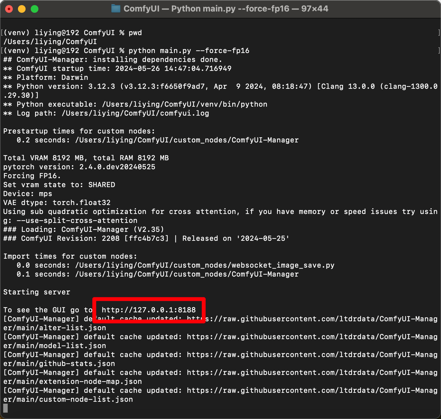Click the '/Users/liying/ComfyUI' output line
This screenshot has width=441, height=419.
pyautogui.click(x=50, y=42)
